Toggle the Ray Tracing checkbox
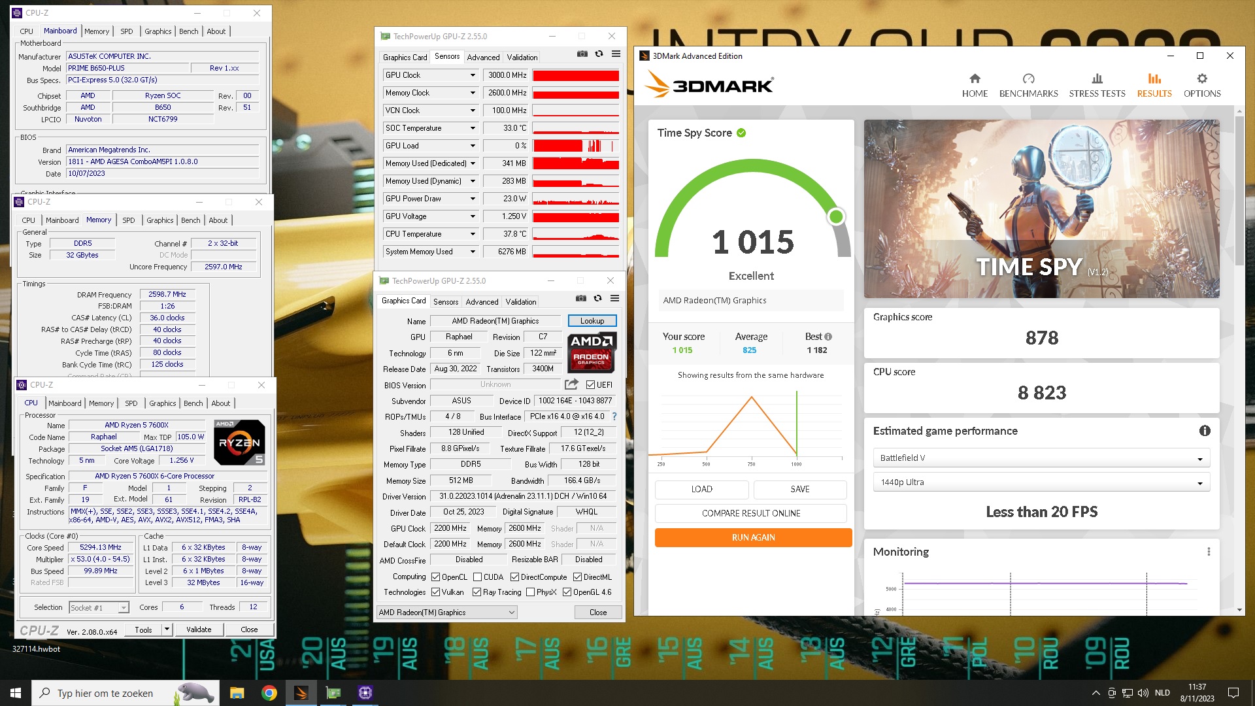Image resolution: width=1255 pixels, height=706 pixels. point(477,592)
